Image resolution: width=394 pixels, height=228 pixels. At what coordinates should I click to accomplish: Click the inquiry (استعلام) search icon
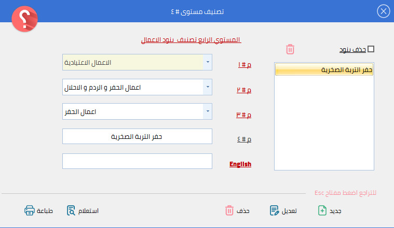71,210
